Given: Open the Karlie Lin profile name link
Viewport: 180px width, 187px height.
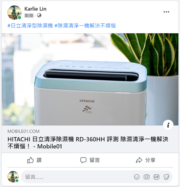Looking at the screenshot, I should pos(35,9).
